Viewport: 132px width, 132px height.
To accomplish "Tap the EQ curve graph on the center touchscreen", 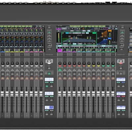I will click(x=79, y=38).
